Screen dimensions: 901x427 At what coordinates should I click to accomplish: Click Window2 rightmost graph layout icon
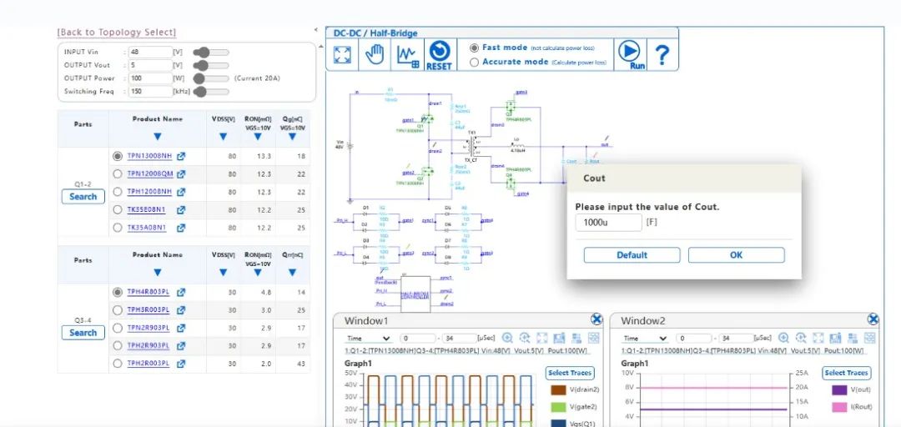coord(870,338)
